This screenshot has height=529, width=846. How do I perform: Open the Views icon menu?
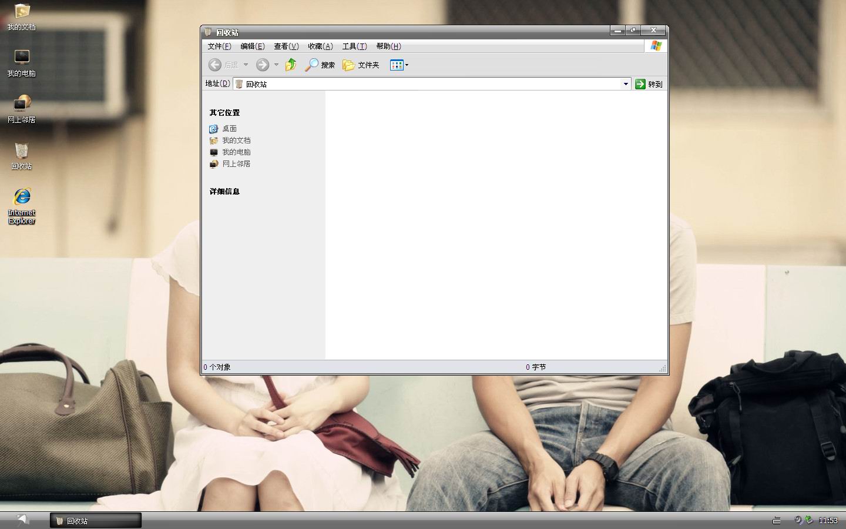pyautogui.click(x=399, y=65)
